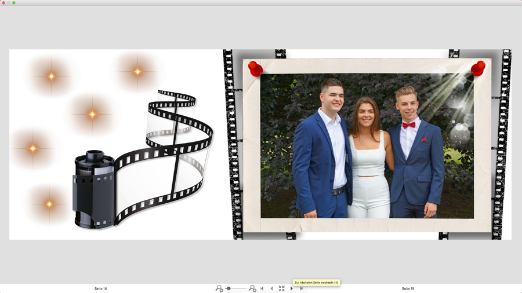Close the window with the red button
Viewport: 522px width, 293px height.
3,3
